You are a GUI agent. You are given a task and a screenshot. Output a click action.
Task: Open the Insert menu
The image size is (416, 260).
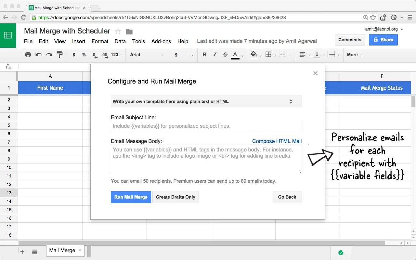click(79, 41)
